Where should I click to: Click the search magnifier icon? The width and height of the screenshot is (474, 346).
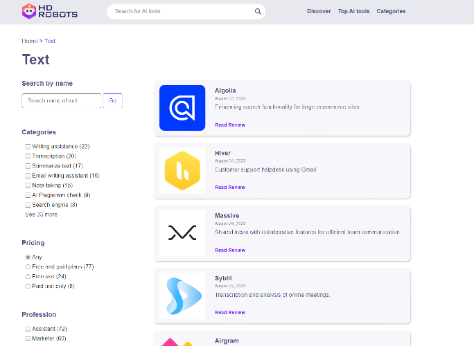[x=258, y=12]
